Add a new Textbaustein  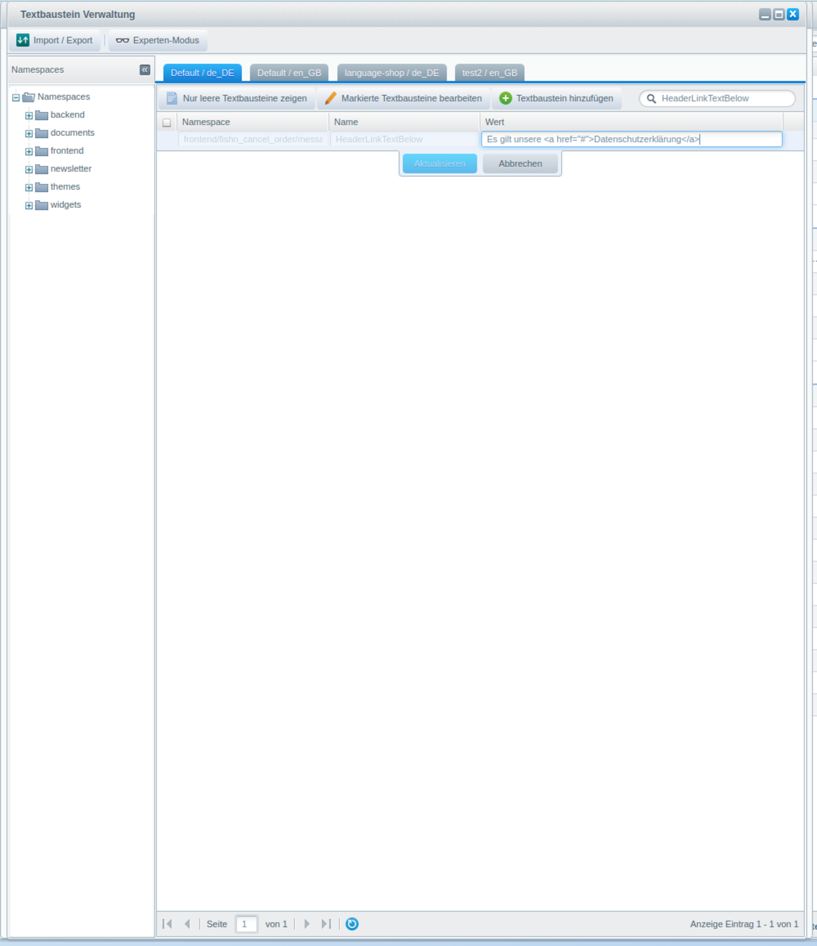pyautogui.click(x=557, y=98)
